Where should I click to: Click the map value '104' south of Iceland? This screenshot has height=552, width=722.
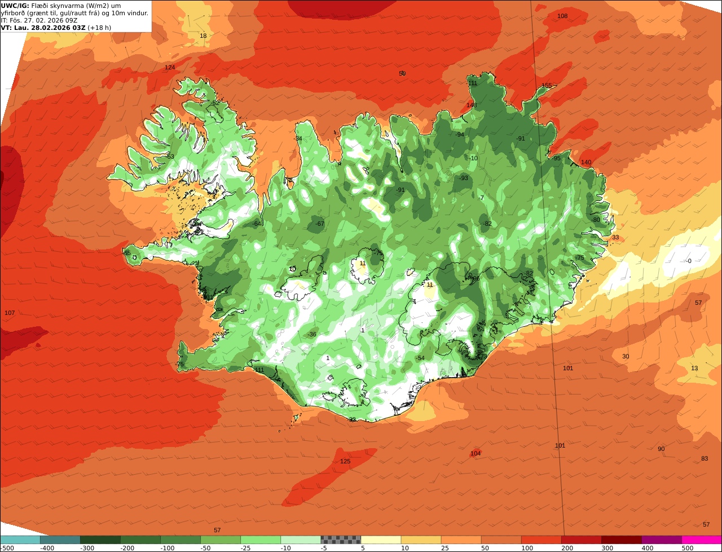click(476, 454)
